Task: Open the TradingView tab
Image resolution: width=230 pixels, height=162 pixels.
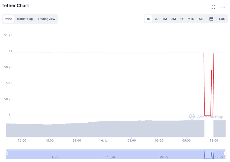Action: coord(46,19)
